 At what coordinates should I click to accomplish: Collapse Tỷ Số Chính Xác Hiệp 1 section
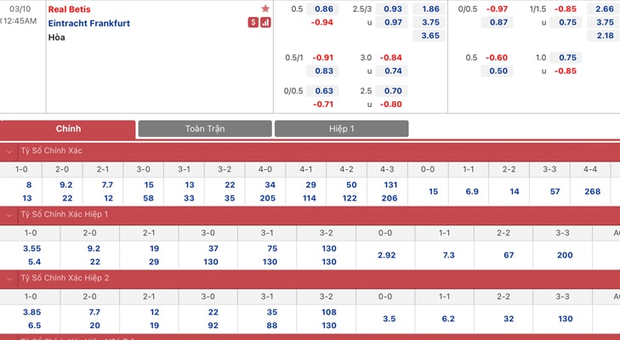9,213
